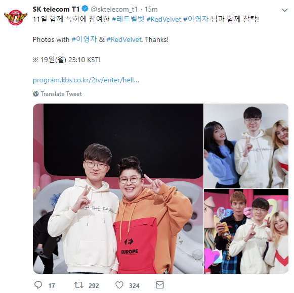
Task: Open the #이영자 hashtag after Photos with
Action: tap(84, 39)
